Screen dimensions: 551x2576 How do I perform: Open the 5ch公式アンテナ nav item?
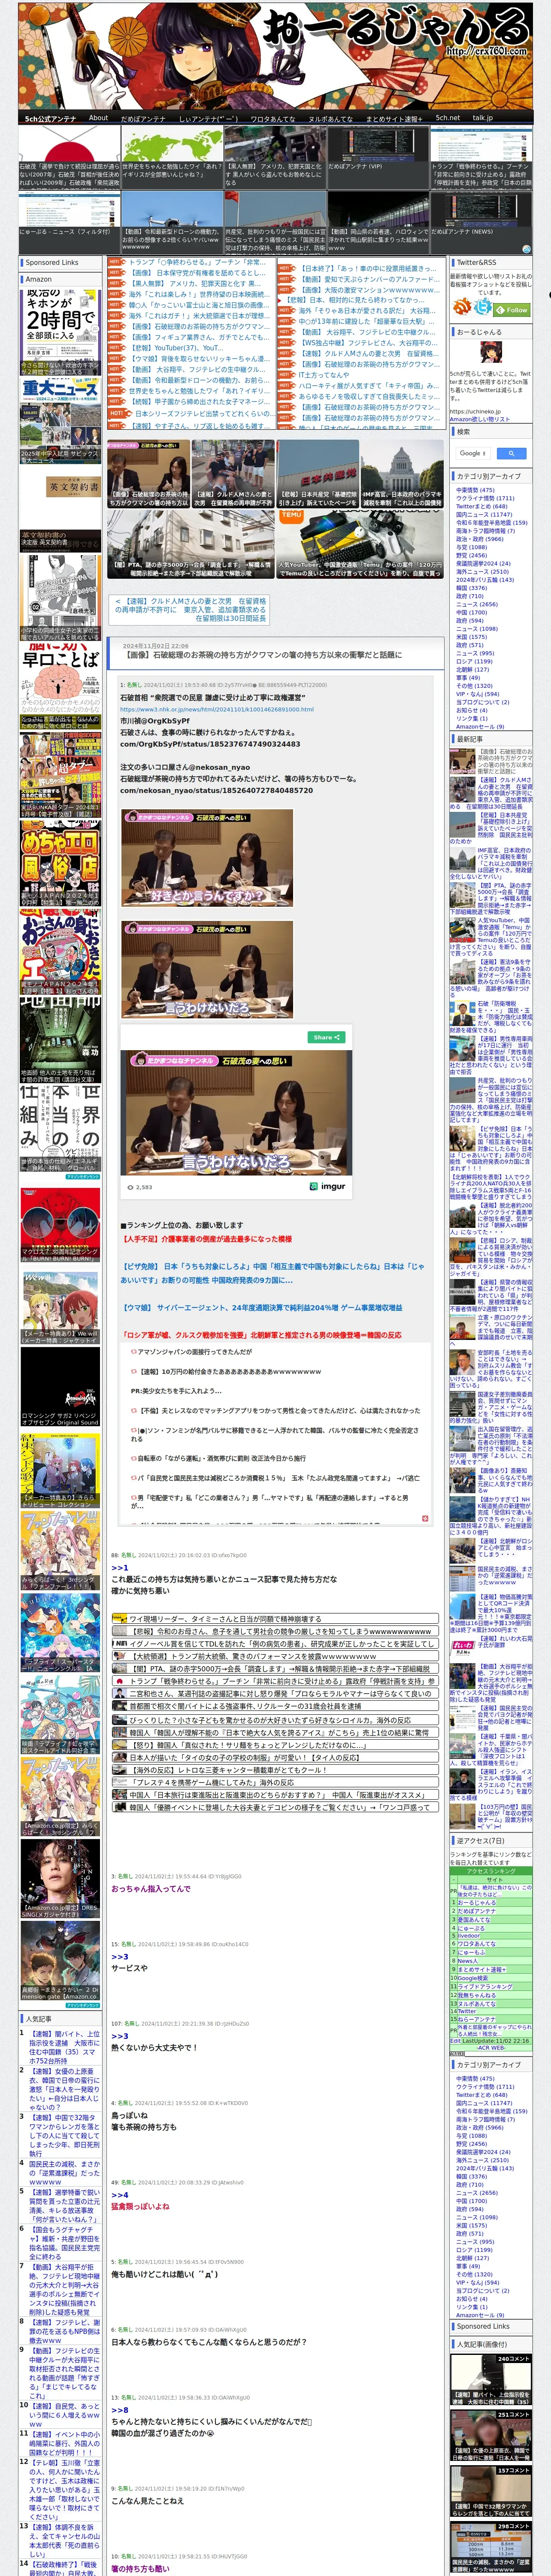point(50,118)
